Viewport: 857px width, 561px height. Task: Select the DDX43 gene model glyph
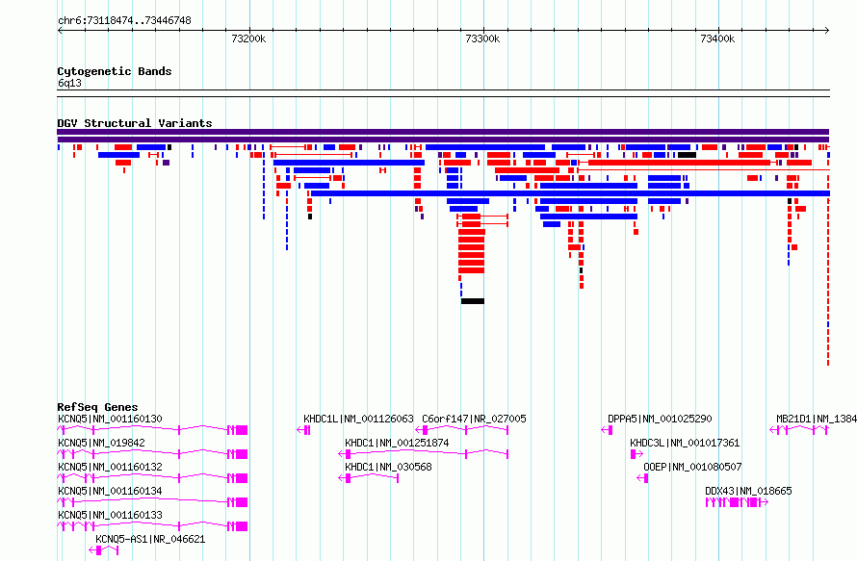(x=737, y=502)
